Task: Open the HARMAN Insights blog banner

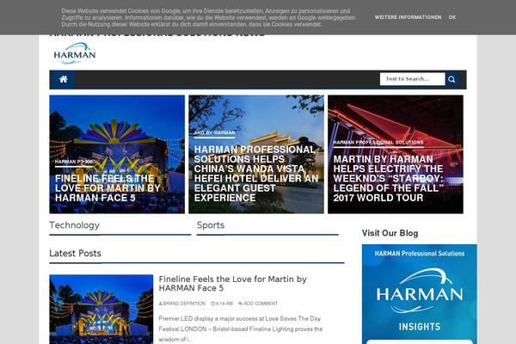Action: pyautogui.click(x=420, y=294)
